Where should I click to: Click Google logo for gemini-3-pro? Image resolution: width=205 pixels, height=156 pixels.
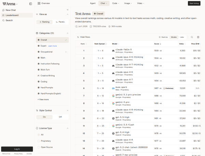113,104
